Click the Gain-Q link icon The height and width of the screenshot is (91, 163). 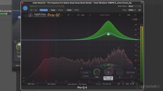tap(115, 69)
